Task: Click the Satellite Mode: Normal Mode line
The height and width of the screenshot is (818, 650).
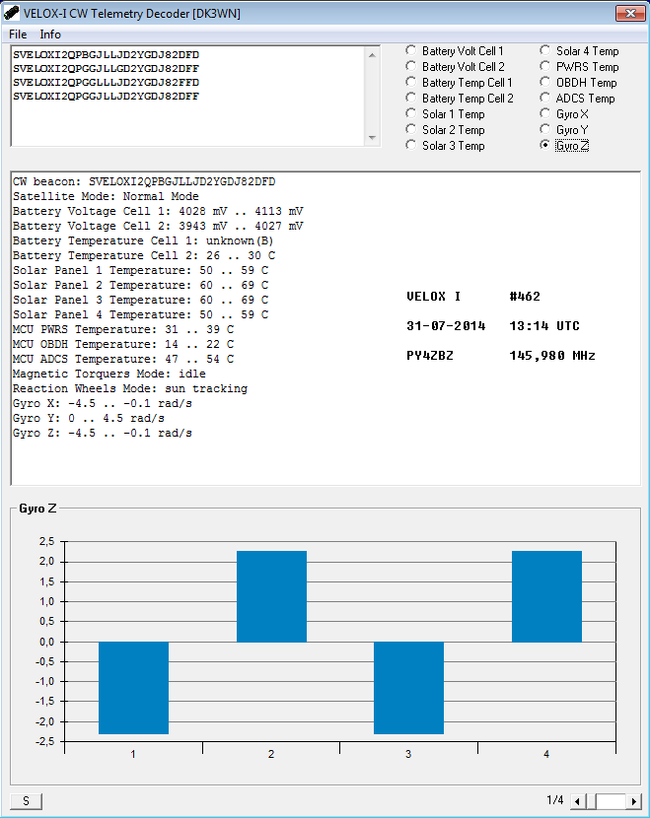Action: tap(106, 196)
